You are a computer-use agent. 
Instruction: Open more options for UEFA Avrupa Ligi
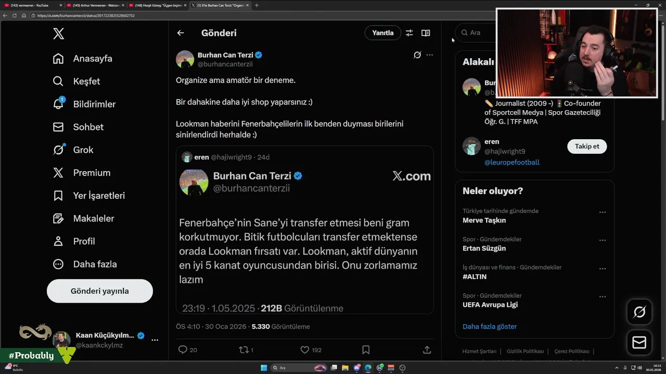(x=603, y=296)
